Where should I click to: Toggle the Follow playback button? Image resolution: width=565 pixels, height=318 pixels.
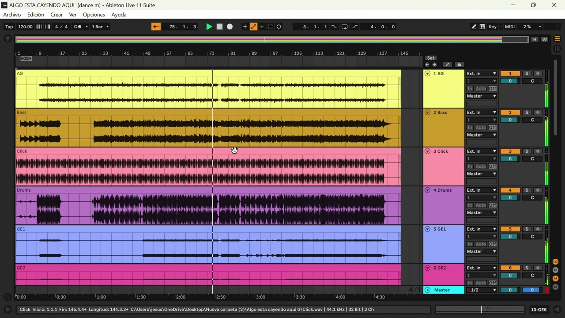pyautogui.click(x=156, y=27)
